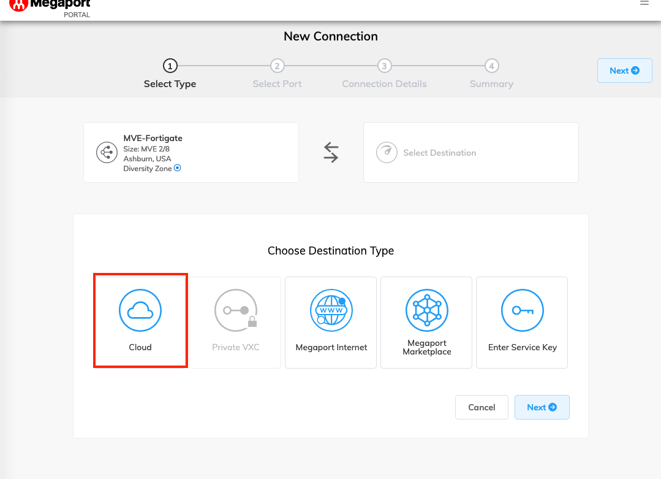Choose the Enter Service Key icon
Viewport: 661px width, 479px height.
coord(523,310)
